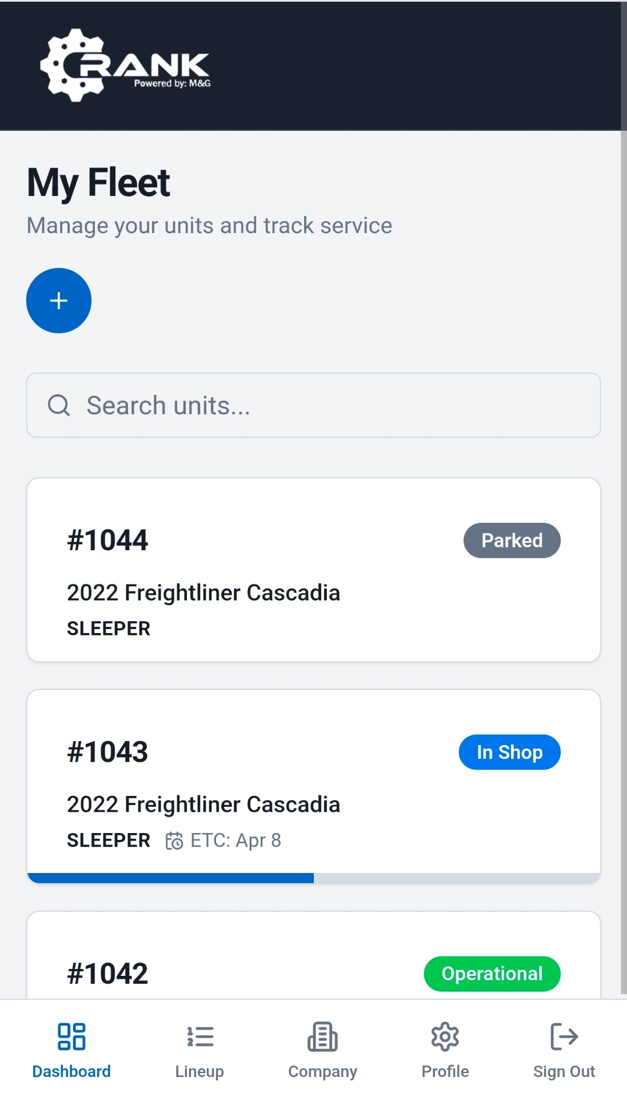The image size is (627, 1097).
Task: Click the magnifier icon in search bar
Action: (58, 405)
